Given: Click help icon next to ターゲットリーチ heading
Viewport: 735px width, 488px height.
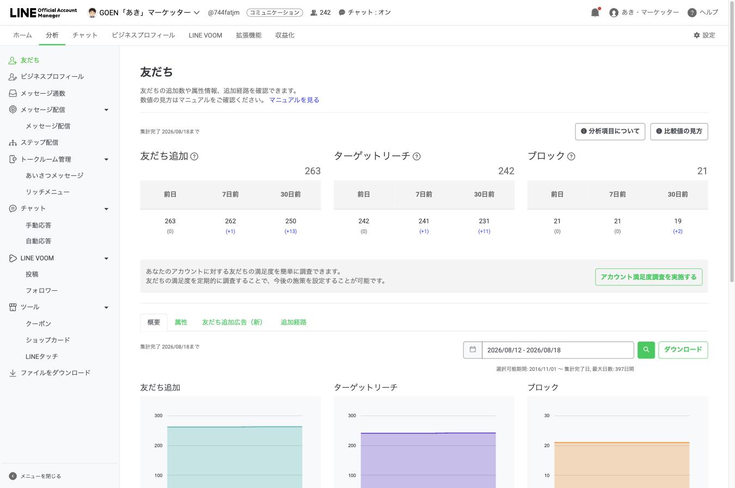Looking at the screenshot, I should pyautogui.click(x=416, y=156).
